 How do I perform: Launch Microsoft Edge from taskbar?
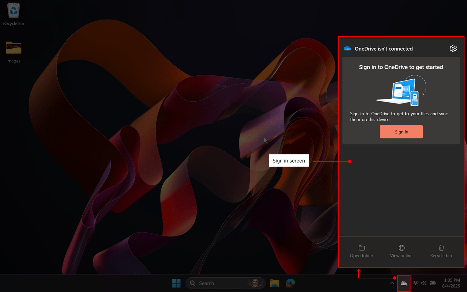click(x=290, y=283)
